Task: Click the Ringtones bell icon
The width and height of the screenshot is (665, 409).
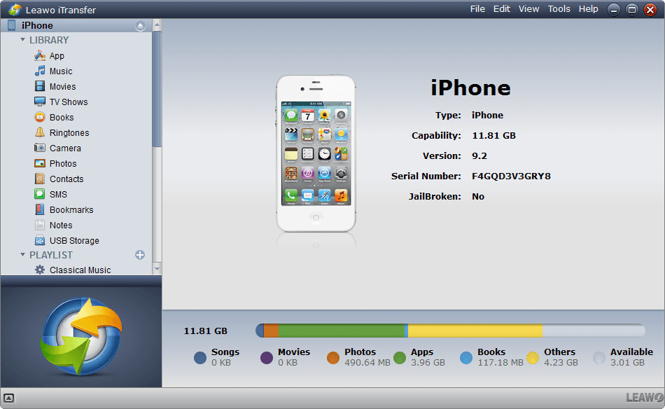Action: [40, 132]
